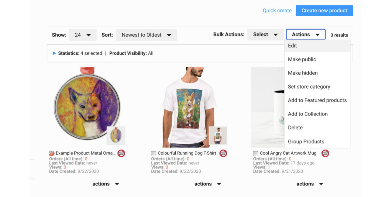Image resolution: width=392 pixels, height=197 pixels.
Task: Open the Quick create link
Action: 277,11
